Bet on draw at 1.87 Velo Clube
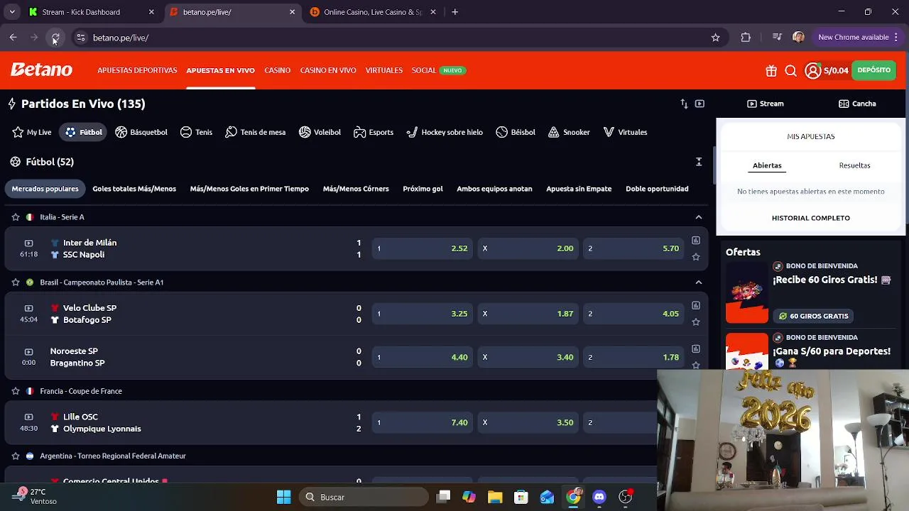The image size is (909, 511). (x=528, y=314)
